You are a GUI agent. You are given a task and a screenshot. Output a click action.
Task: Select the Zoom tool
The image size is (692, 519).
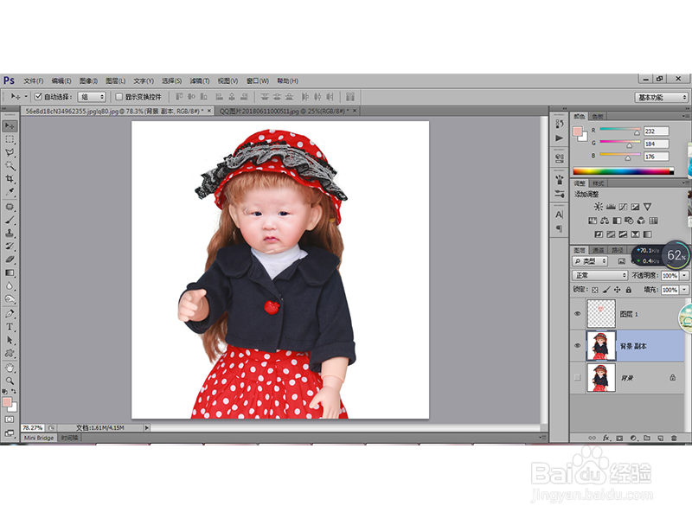10,381
